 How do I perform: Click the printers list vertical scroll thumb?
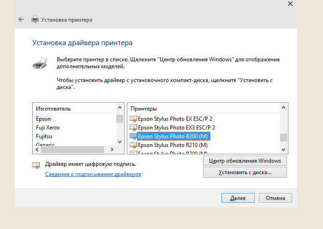pos(283,137)
